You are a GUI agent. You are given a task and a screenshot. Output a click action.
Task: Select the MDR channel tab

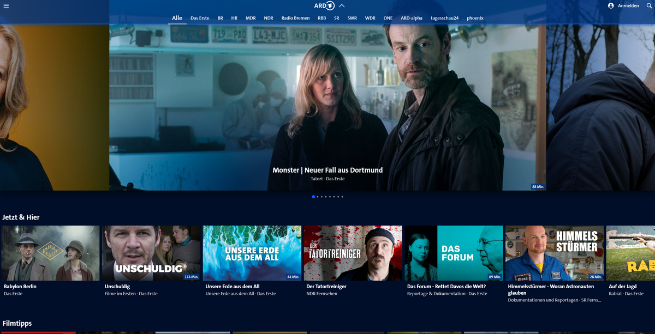(x=251, y=18)
